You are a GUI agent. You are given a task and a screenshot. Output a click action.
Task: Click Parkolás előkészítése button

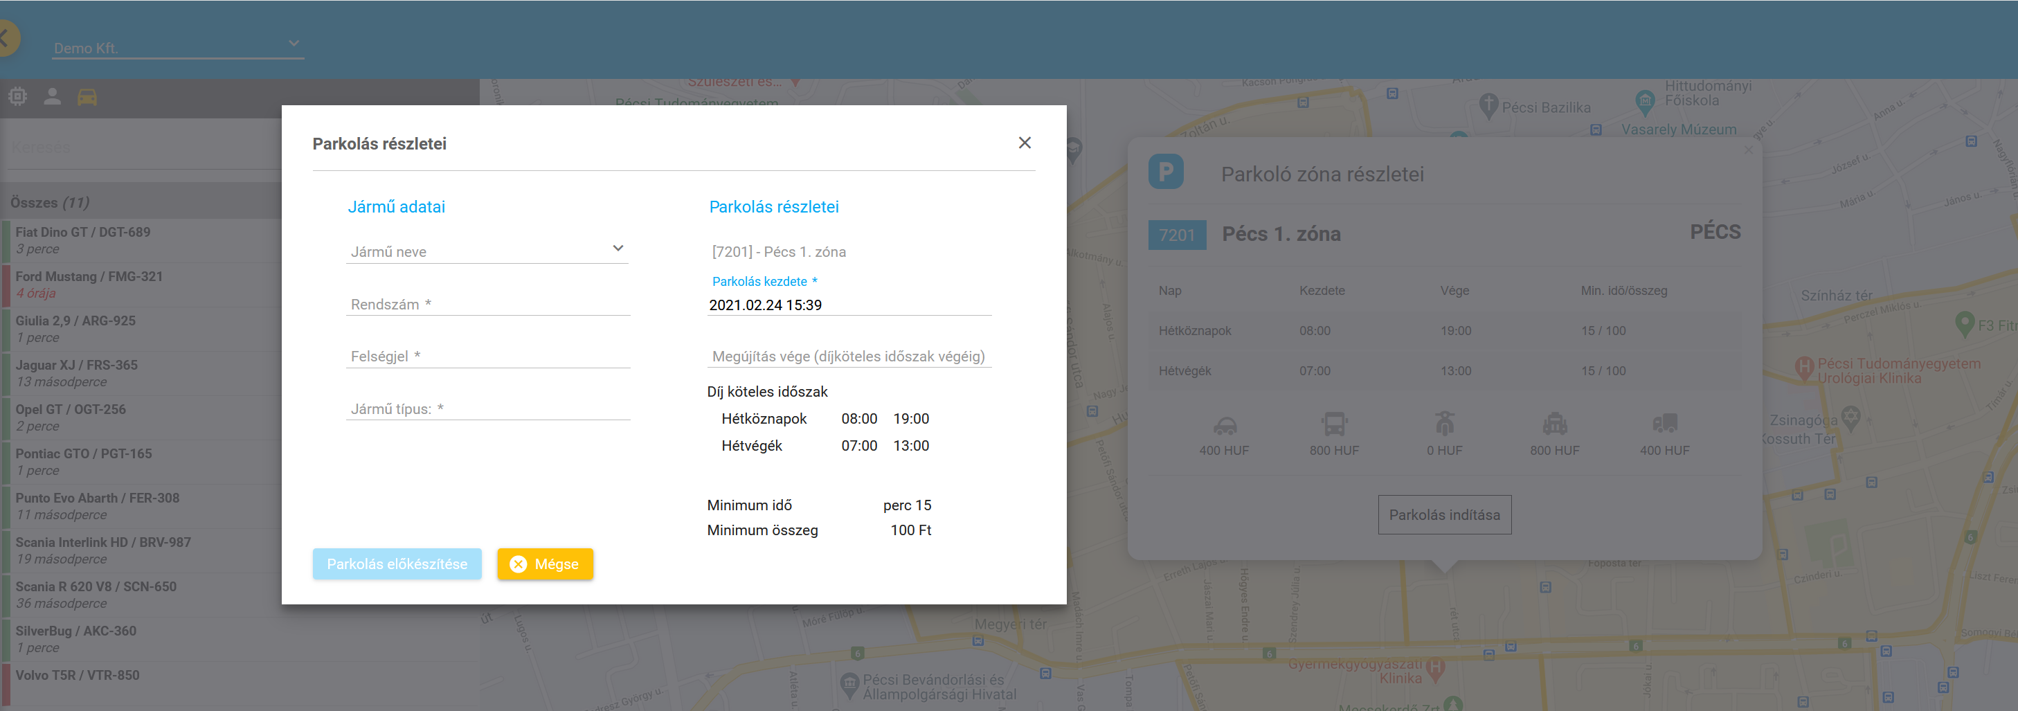tap(397, 564)
